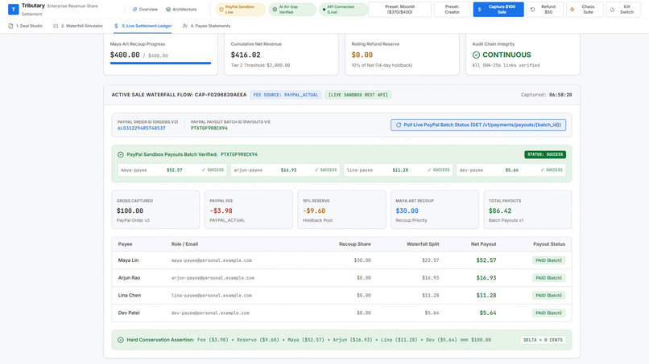The image size is (649, 364).
Task: Activate the Kill Switch
Action: click(623, 10)
